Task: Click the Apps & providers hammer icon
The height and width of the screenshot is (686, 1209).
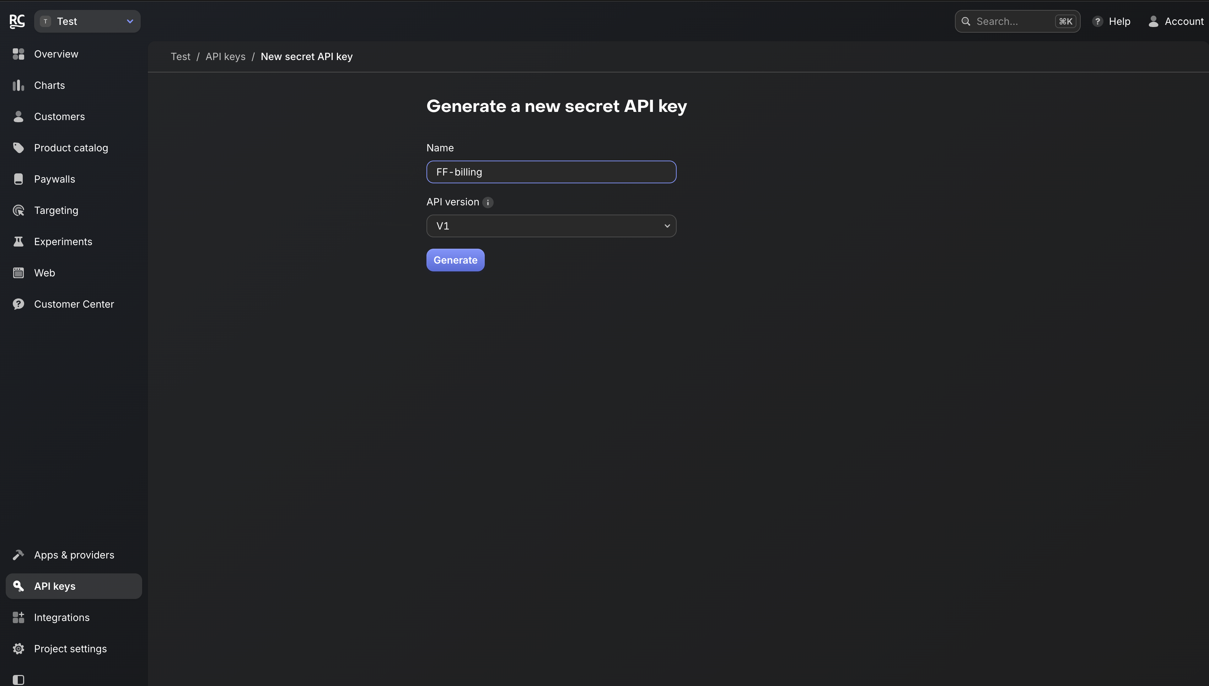Action: [18, 555]
